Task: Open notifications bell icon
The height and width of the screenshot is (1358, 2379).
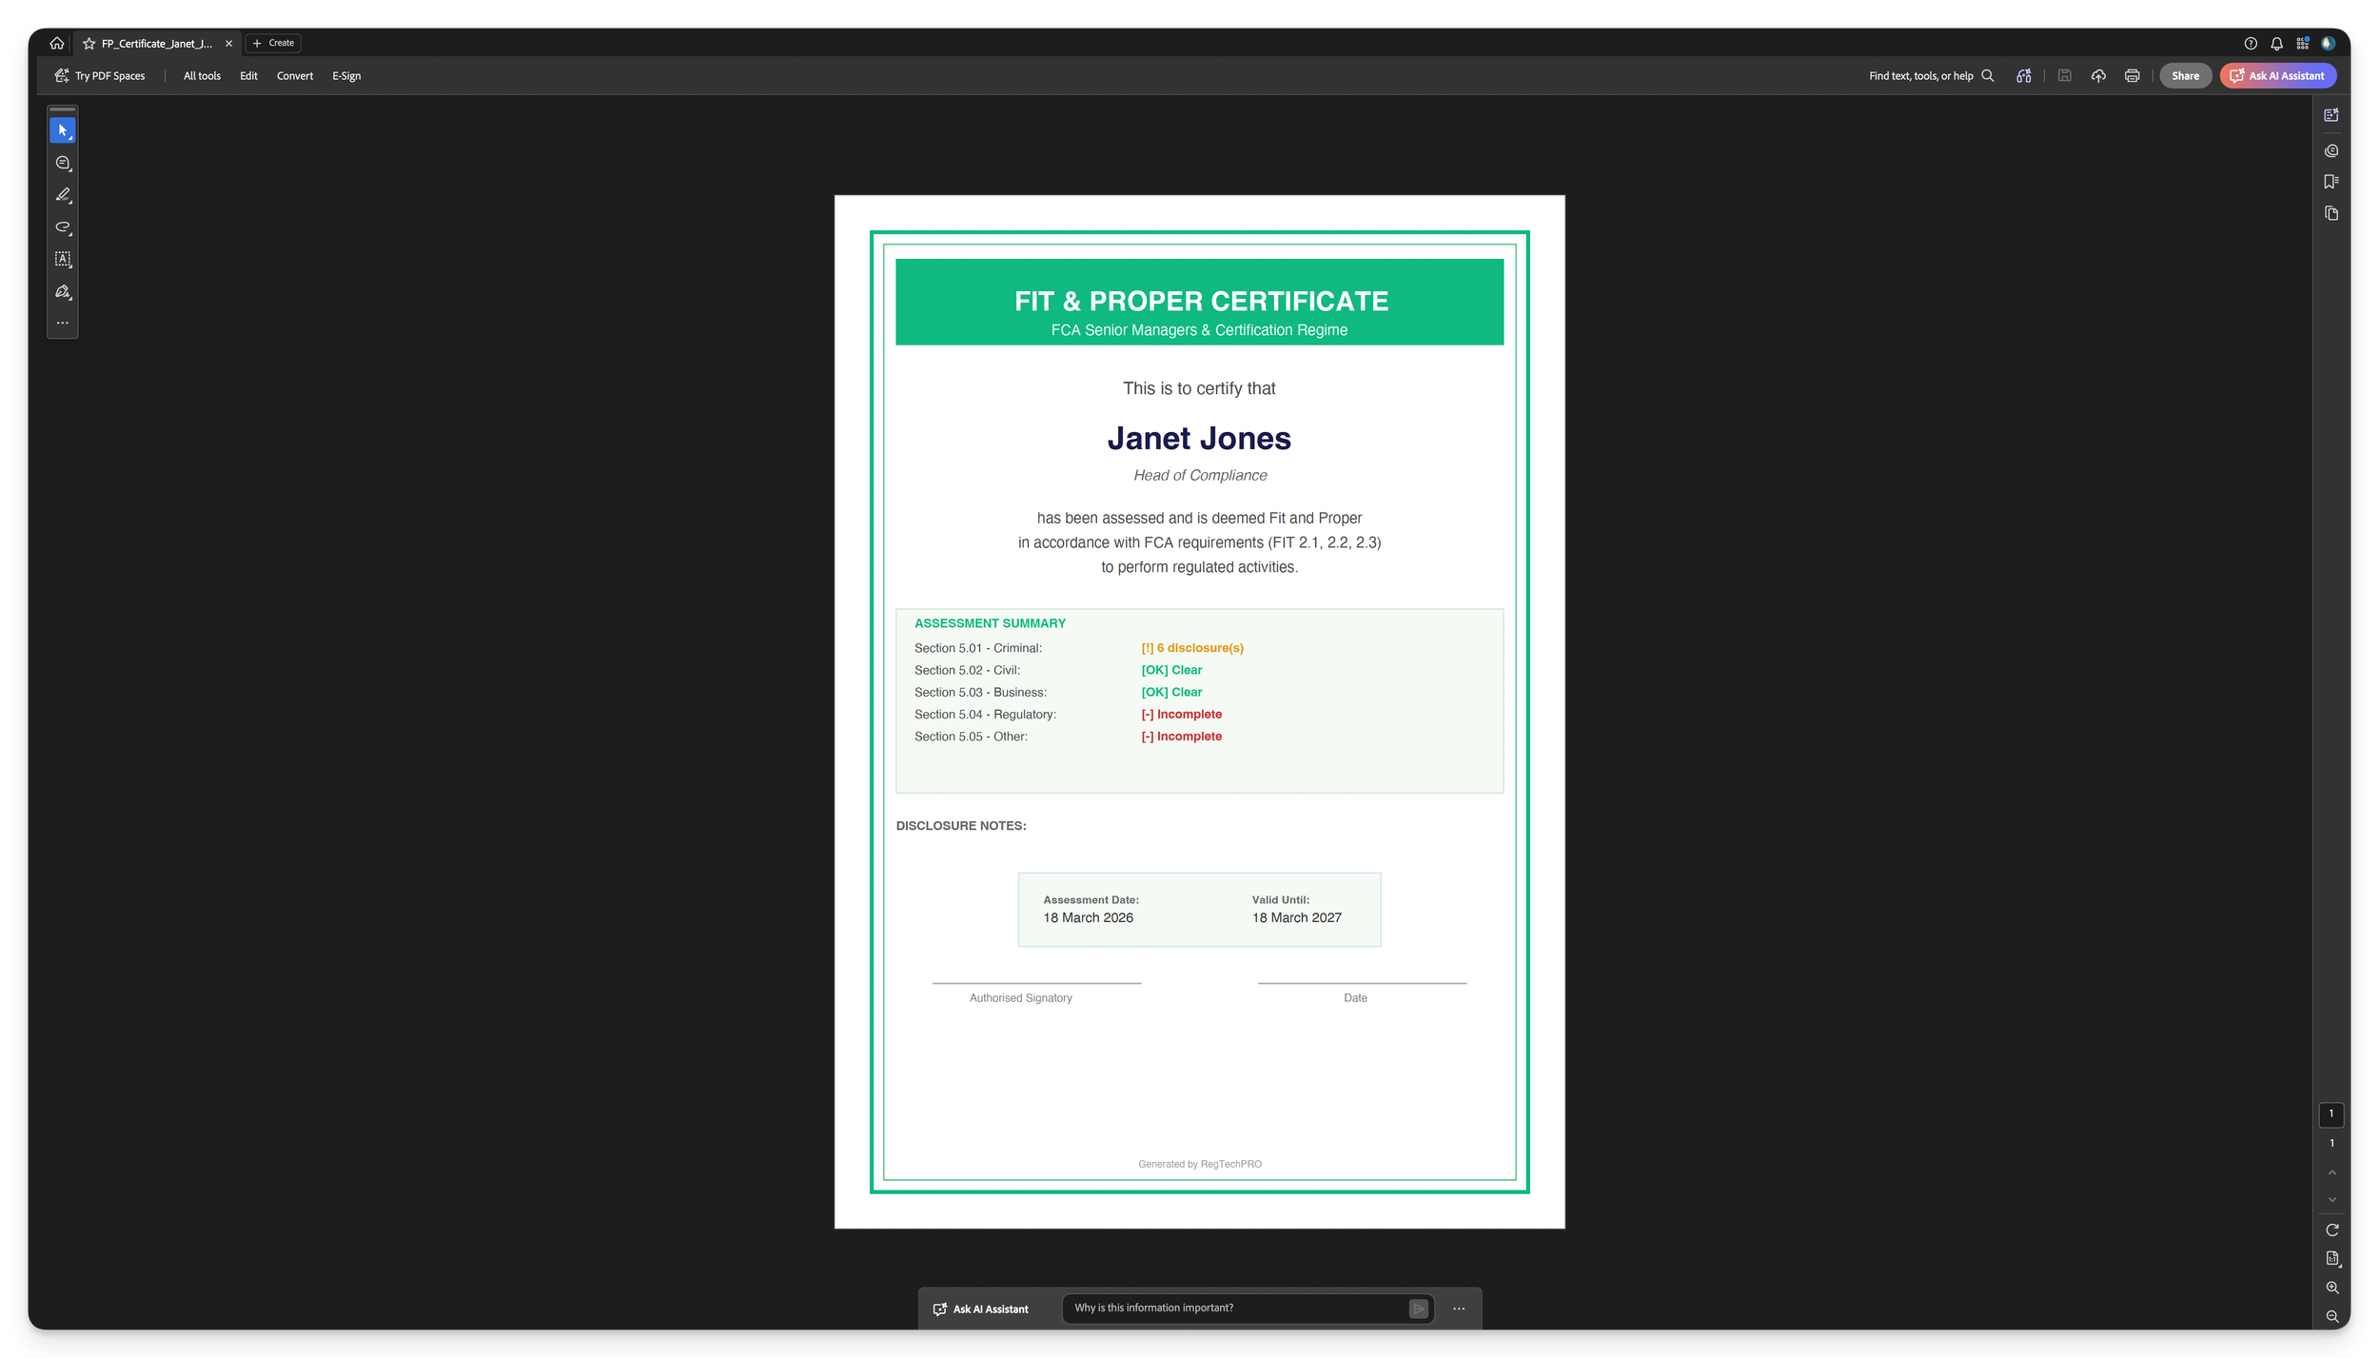Action: 2276,44
